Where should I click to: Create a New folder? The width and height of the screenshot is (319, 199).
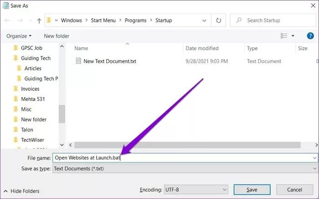(x=57, y=36)
